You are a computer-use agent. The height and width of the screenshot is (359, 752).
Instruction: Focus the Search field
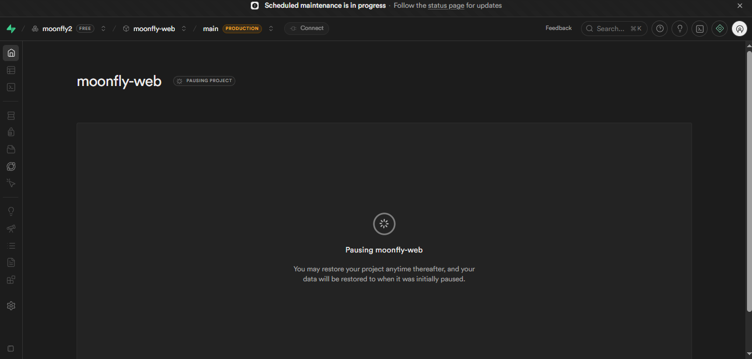(614, 29)
